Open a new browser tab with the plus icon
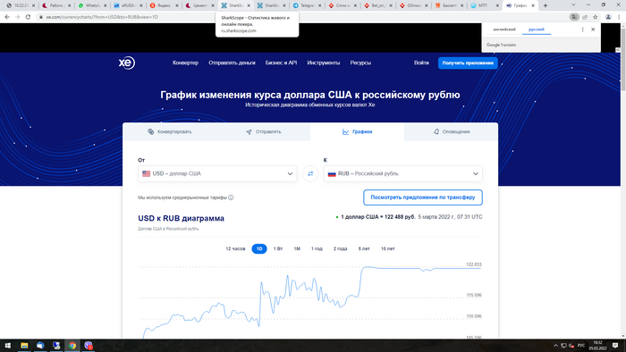Screen dimensions: 626x352 pyautogui.click(x=546, y=5)
